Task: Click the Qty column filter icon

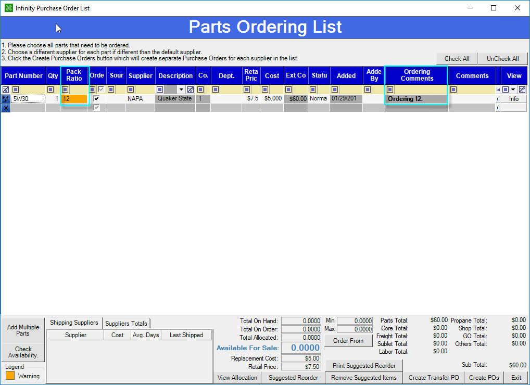Action: [x=51, y=89]
